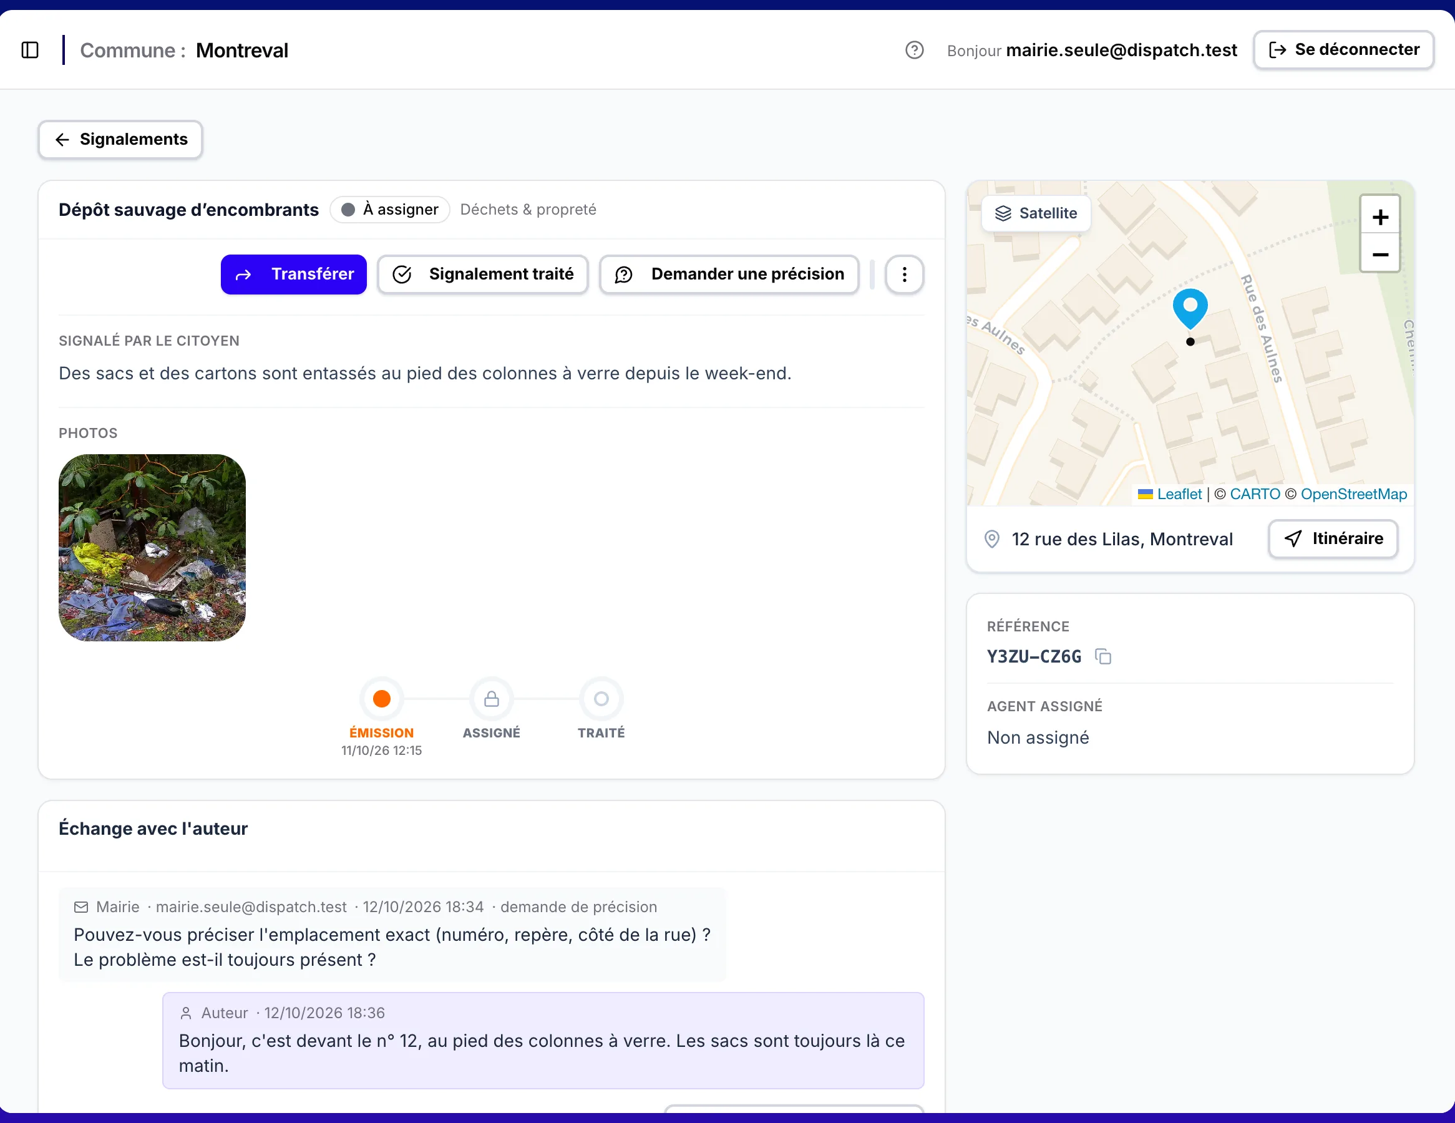Image resolution: width=1455 pixels, height=1123 pixels.
Task: Click the Mairie envelope icon in message
Action: 80,907
